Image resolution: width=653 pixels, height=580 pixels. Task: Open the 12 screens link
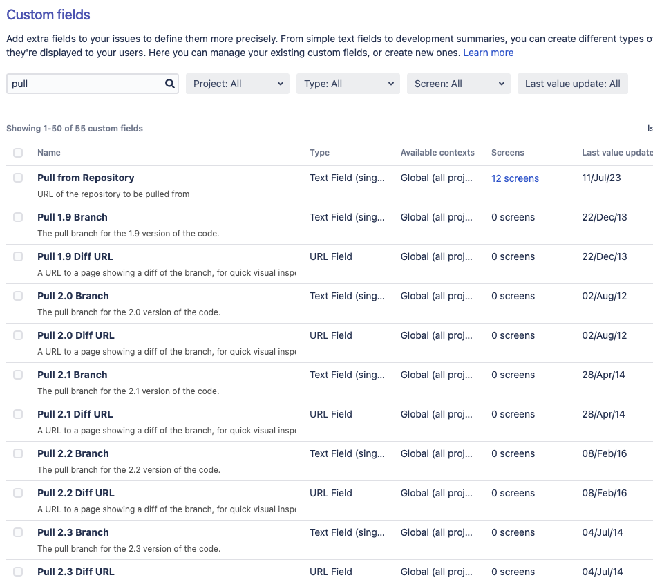coord(515,178)
